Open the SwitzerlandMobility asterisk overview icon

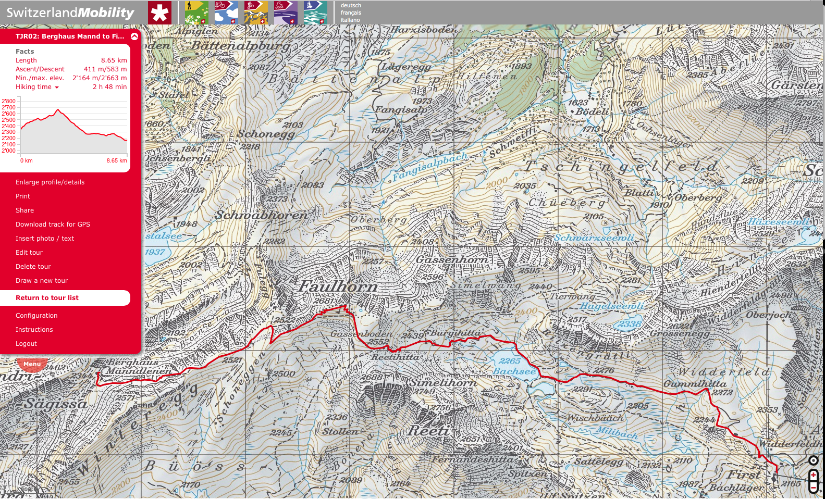pos(159,13)
